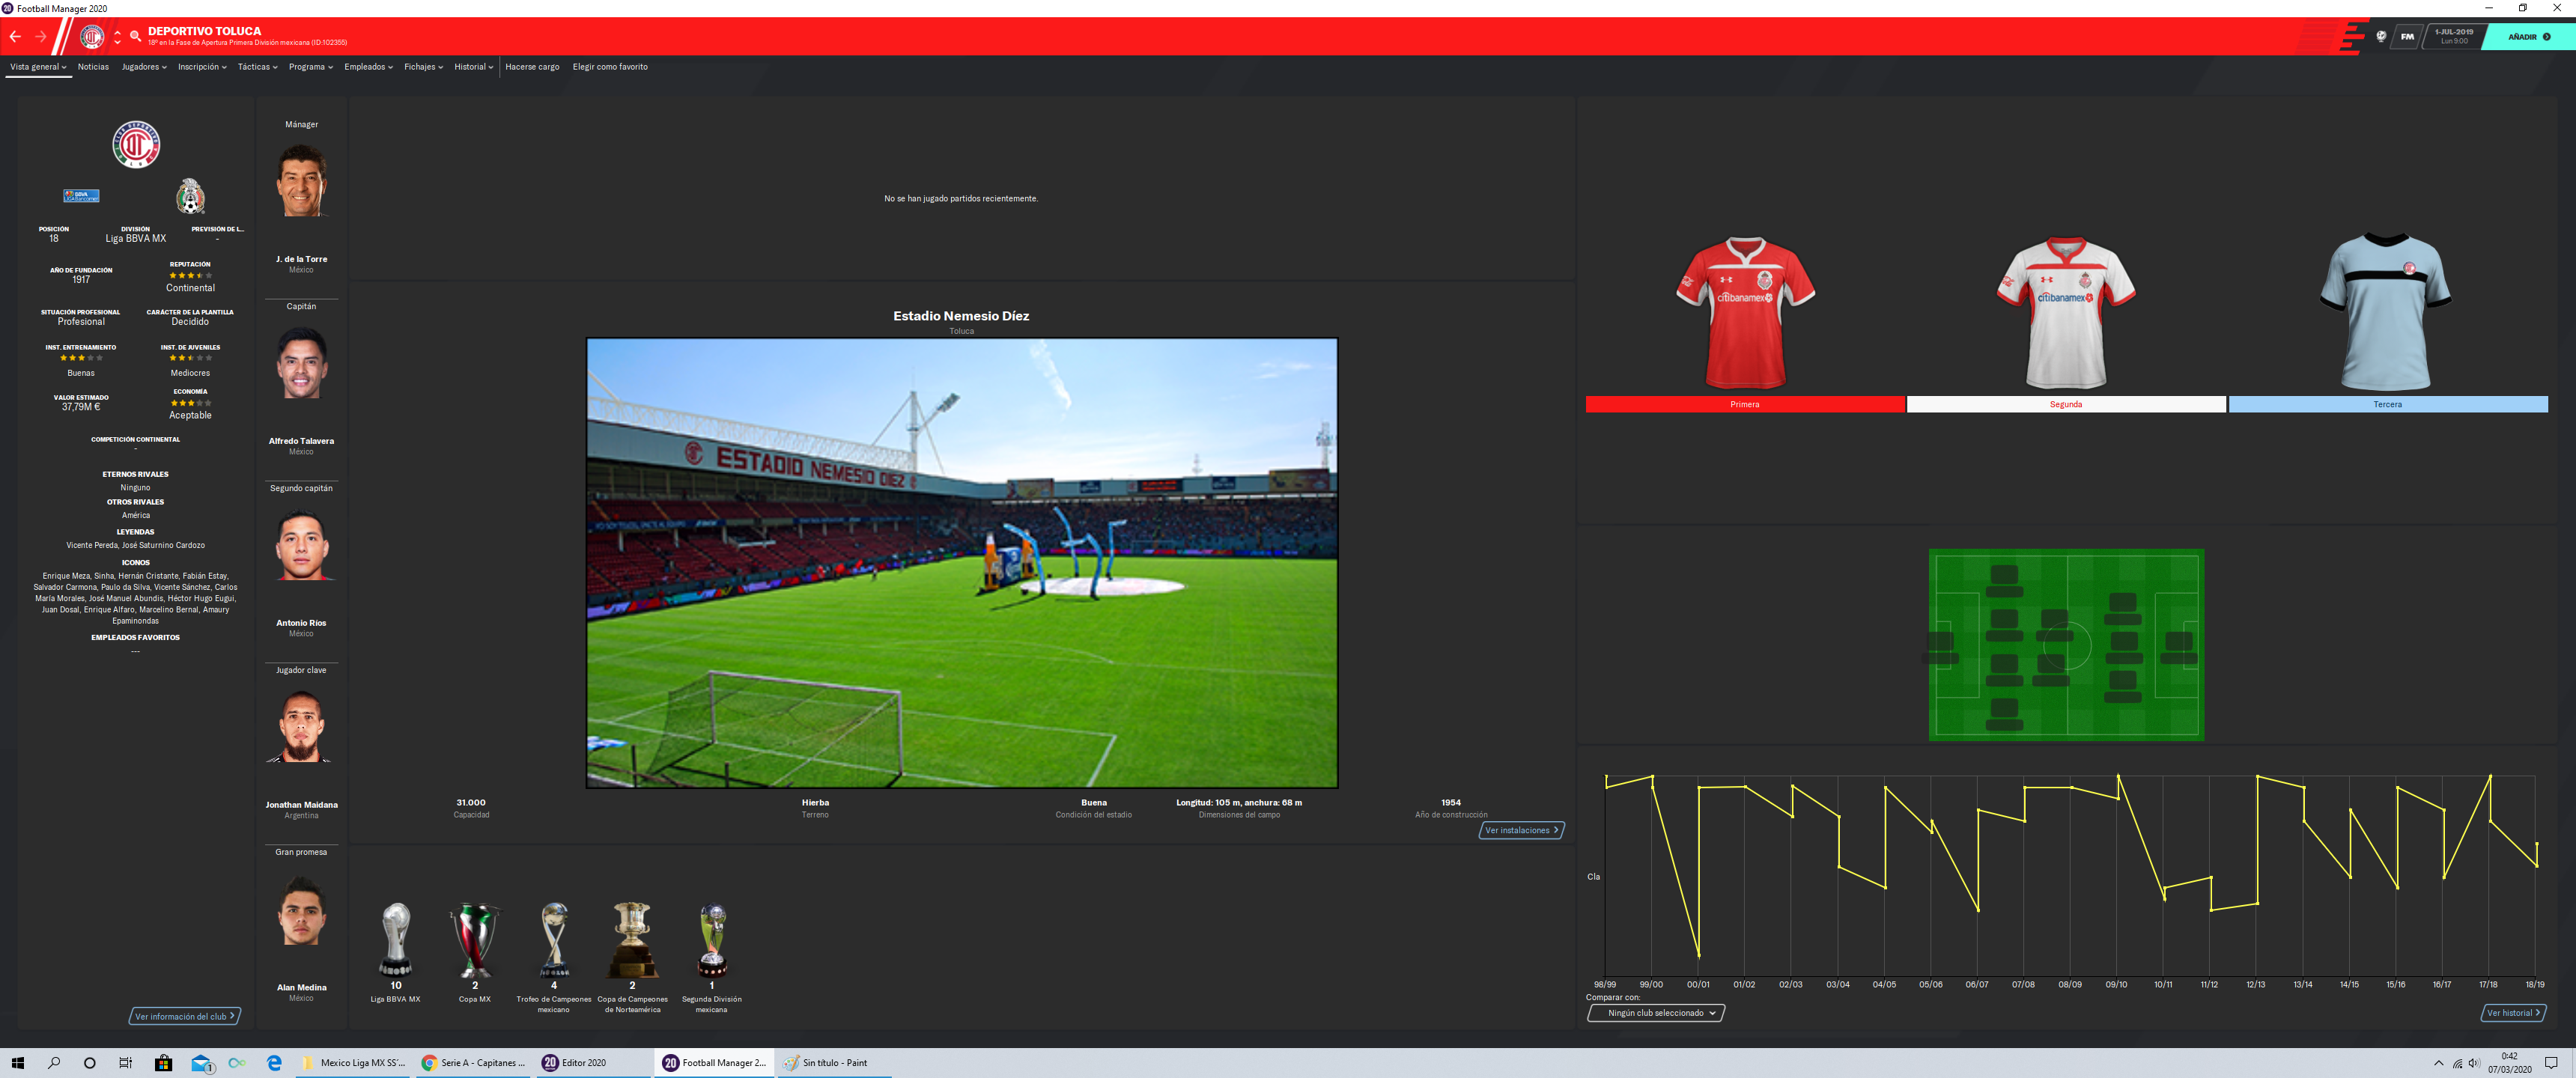Image resolution: width=2576 pixels, height=1078 pixels.
Task: Expand the Inscripción dropdown menu
Action: coord(202,67)
